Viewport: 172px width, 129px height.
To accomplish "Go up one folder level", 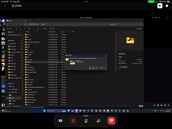I will (16, 24).
